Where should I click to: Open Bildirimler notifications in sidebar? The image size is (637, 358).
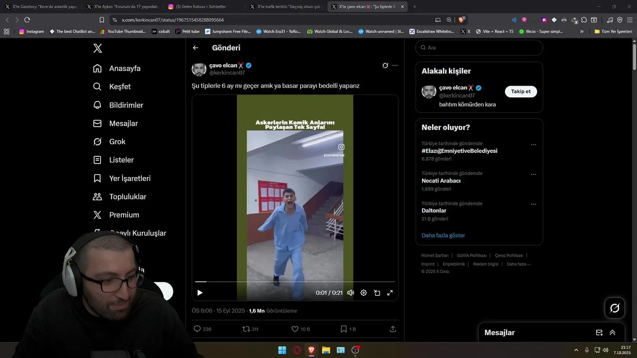118,105
